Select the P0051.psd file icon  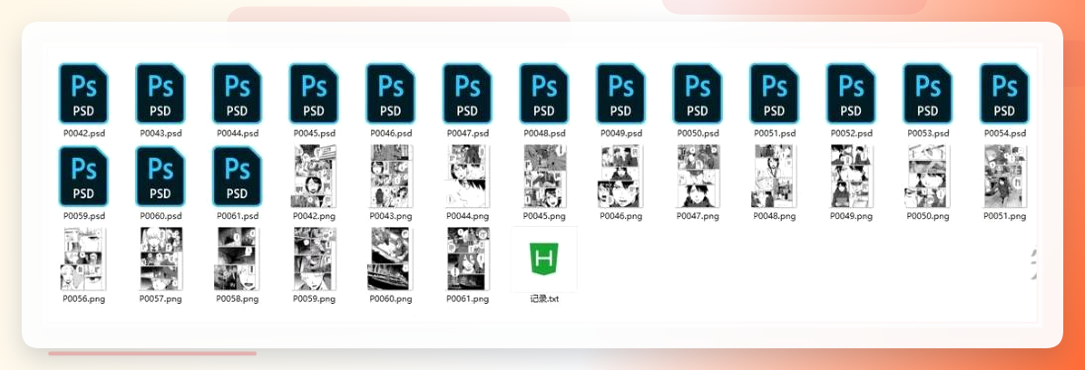click(775, 94)
